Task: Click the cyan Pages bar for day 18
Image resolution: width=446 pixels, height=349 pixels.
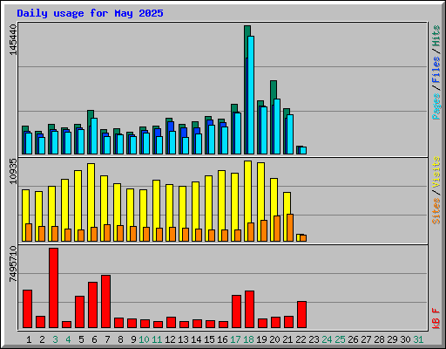Action: click(251, 95)
